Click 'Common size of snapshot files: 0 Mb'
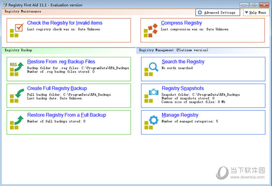The width and height of the screenshot is (272, 186). pyautogui.click(x=193, y=102)
